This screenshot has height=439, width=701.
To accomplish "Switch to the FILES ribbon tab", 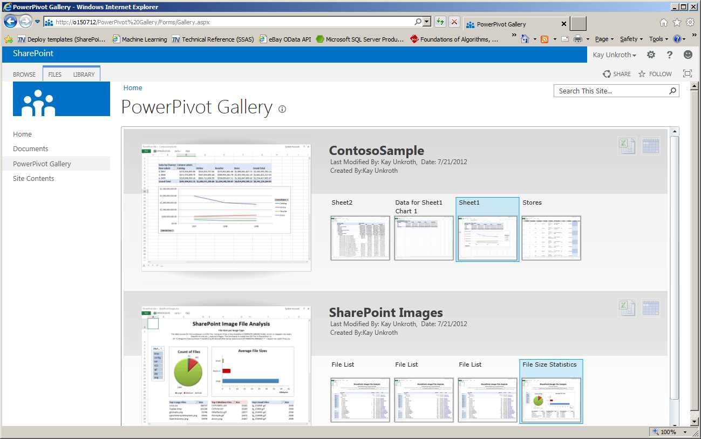I will tap(54, 74).
